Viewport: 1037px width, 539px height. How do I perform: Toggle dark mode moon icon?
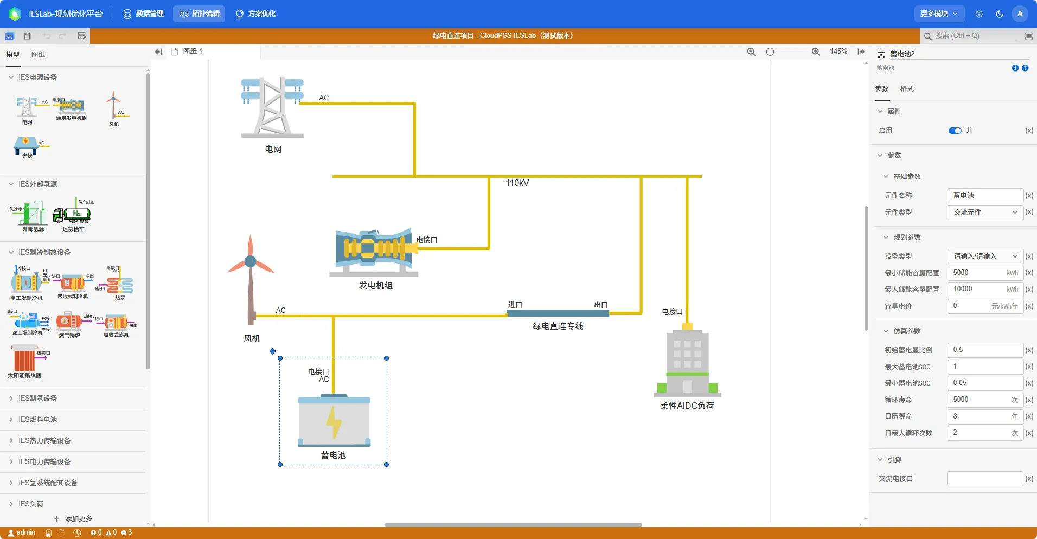coord(1000,14)
